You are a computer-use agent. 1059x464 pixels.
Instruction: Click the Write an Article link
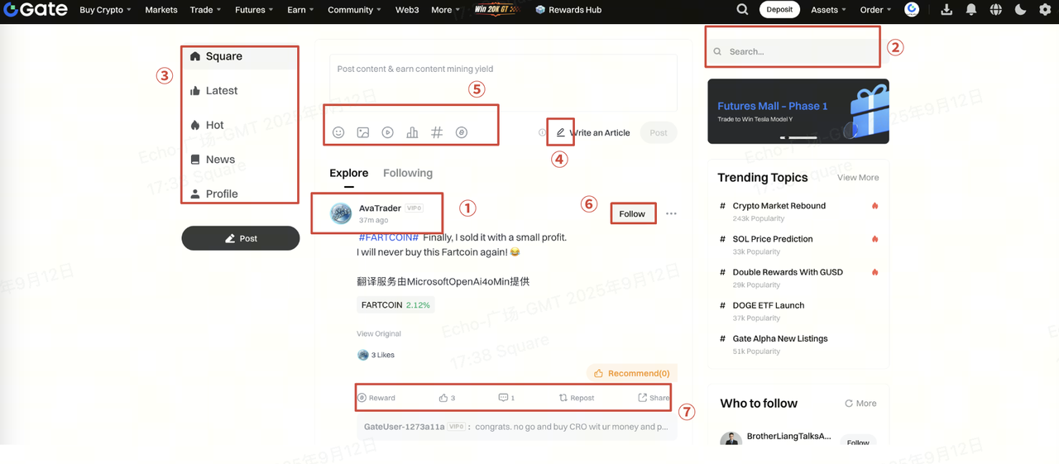coord(592,132)
